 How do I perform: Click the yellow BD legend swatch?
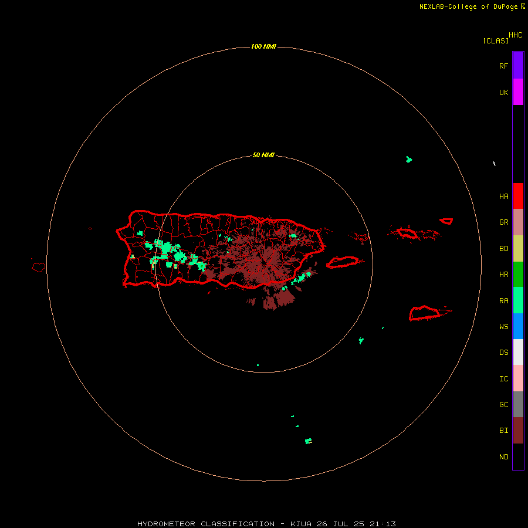click(518, 249)
